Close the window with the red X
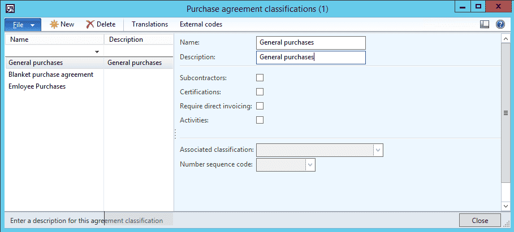The image size is (514, 232). pyautogui.click(x=498, y=7)
